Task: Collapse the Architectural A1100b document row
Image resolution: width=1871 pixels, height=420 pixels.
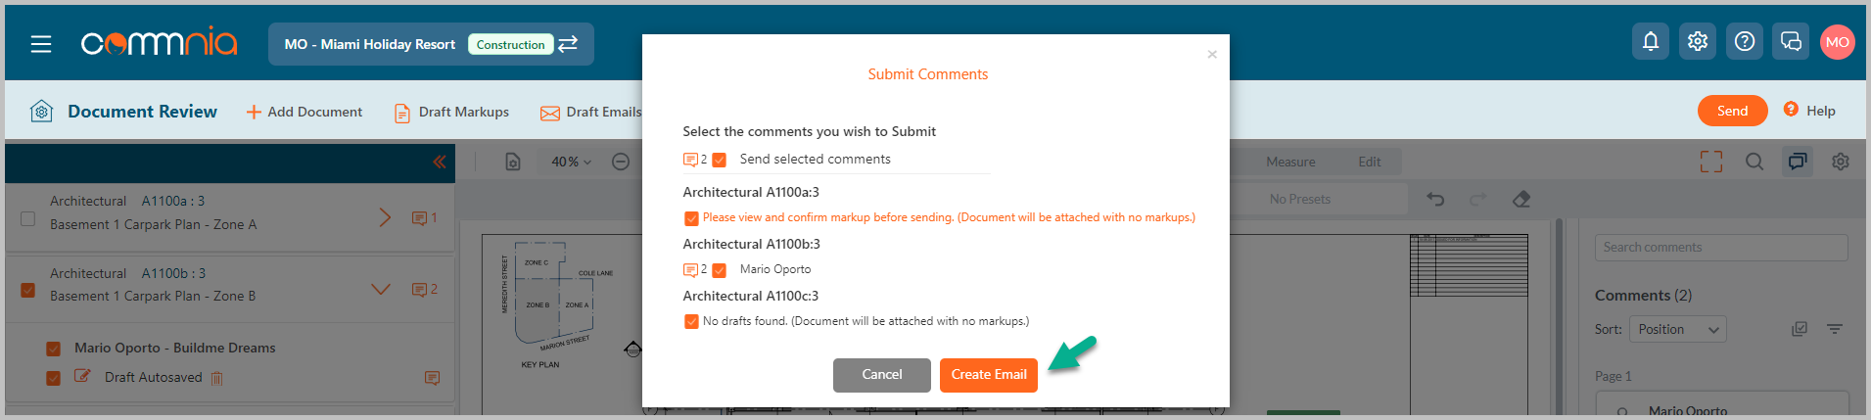Action: pyautogui.click(x=381, y=289)
